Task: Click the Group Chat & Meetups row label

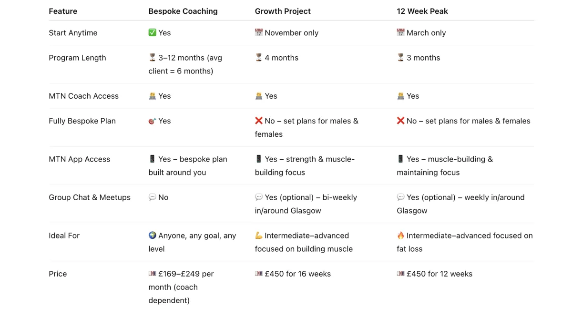Action: (x=90, y=197)
